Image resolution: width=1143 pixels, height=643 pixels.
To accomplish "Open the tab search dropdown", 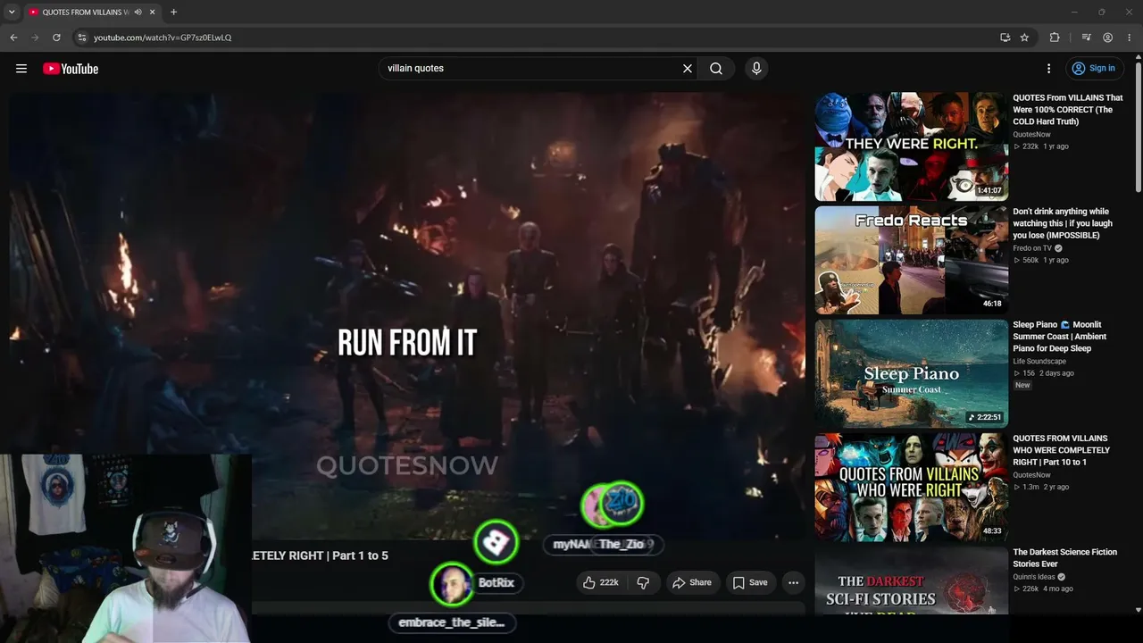I will click(12, 13).
